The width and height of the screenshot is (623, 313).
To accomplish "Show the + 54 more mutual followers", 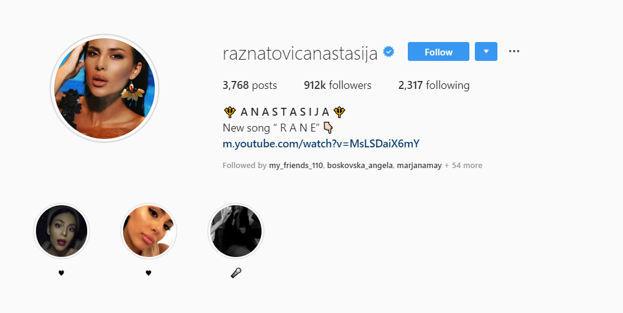I will click(463, 166).
